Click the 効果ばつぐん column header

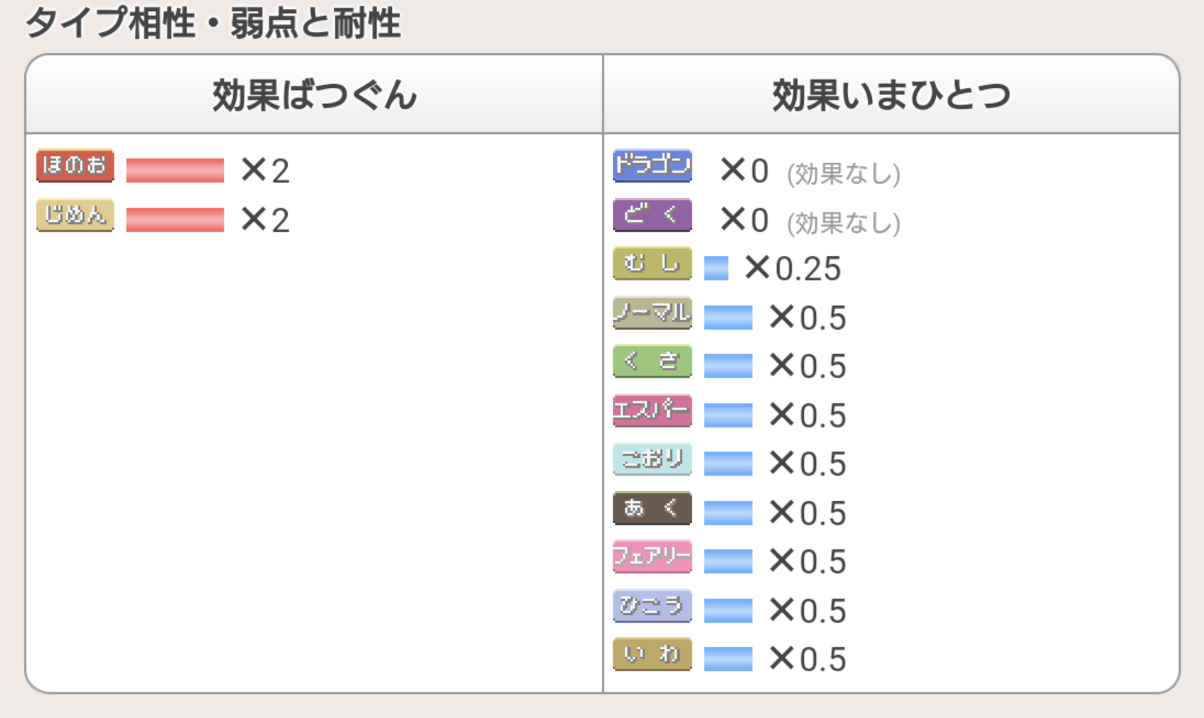click(314, 95)
